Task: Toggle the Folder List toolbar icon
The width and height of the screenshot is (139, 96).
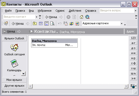Action: pyautogui.click(x=41, y=23)
